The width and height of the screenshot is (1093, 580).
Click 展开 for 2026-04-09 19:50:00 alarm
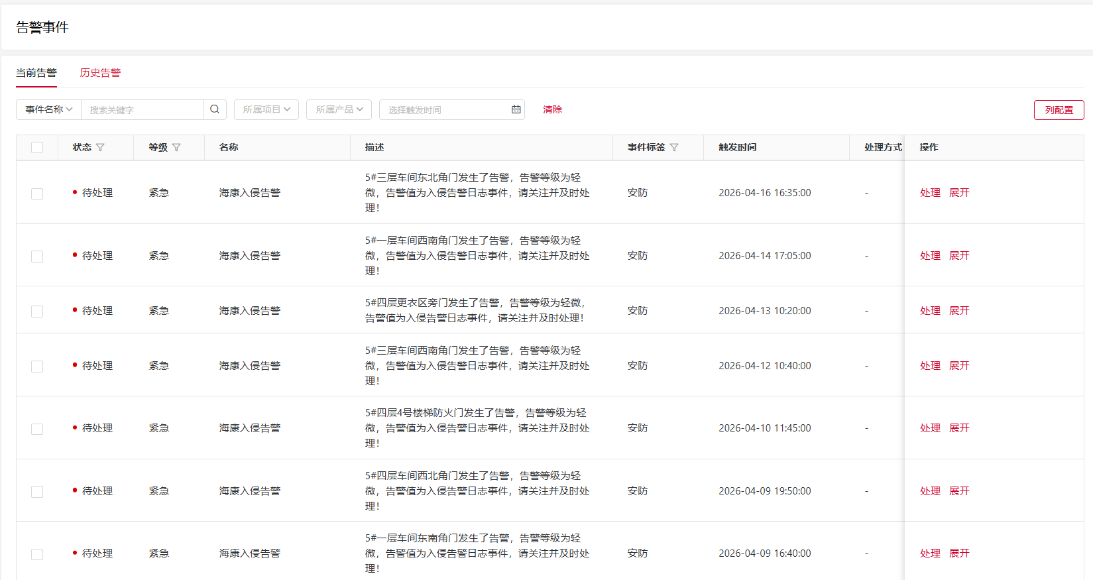[x=959, y=491]
